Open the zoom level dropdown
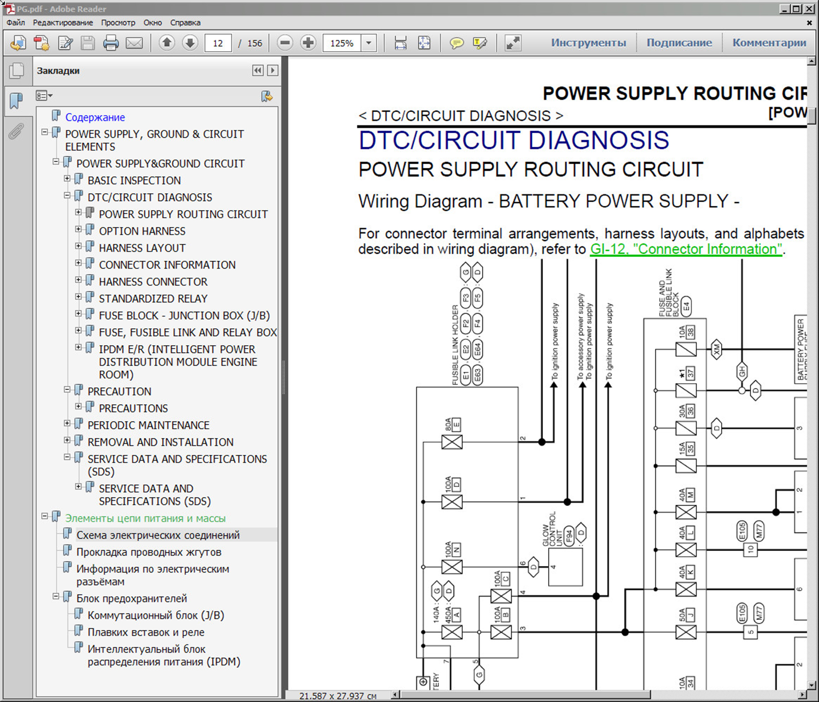 369,43
